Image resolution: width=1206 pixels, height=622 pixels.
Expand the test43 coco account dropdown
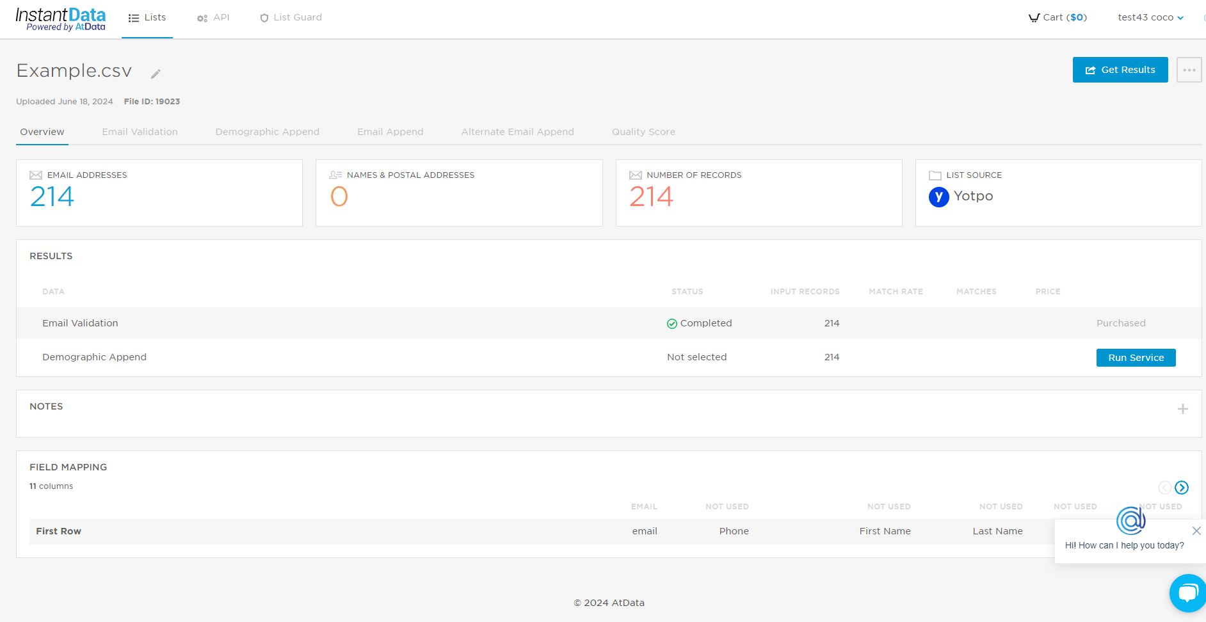tap(1150, 18)
